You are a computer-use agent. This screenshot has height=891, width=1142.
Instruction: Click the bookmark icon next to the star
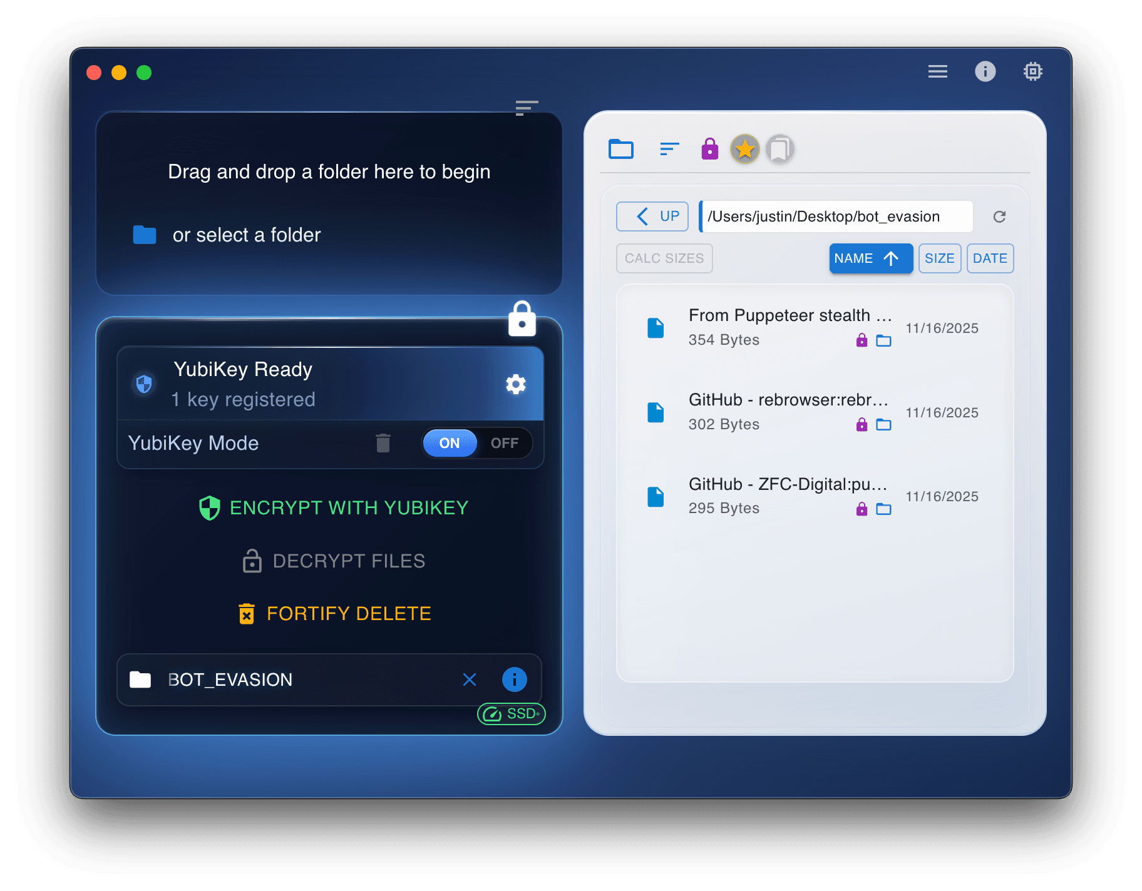pos(779,149)
